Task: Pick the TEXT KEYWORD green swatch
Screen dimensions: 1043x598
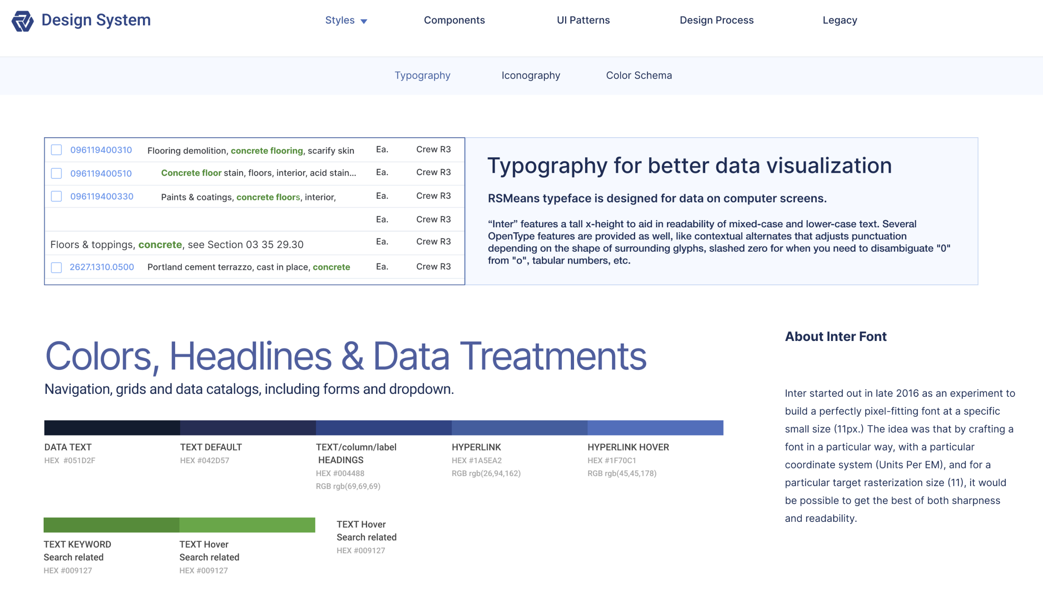Action: [111, 525]
